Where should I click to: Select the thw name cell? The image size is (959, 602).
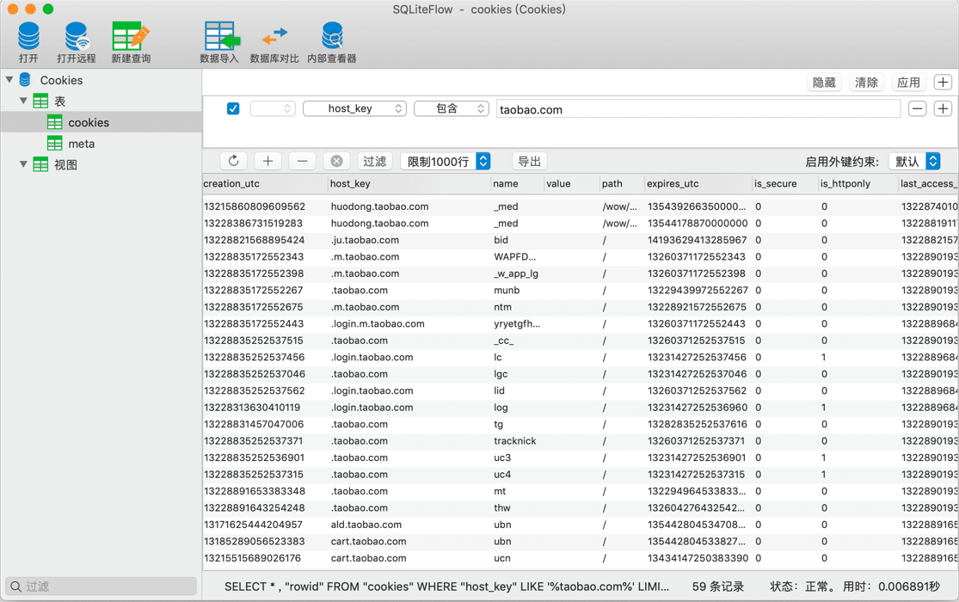[x=502, y=507]
